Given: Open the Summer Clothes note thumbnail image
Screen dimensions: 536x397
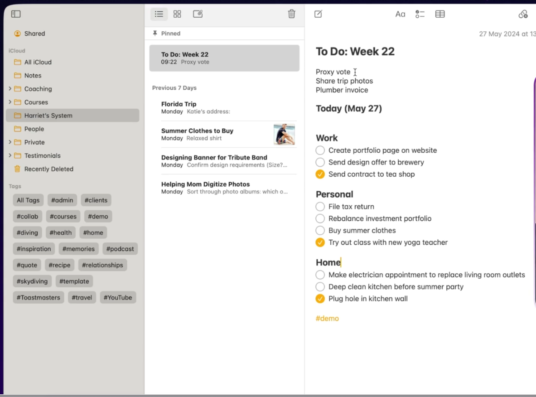Looking at the screenshot, I should pos(284,135).
